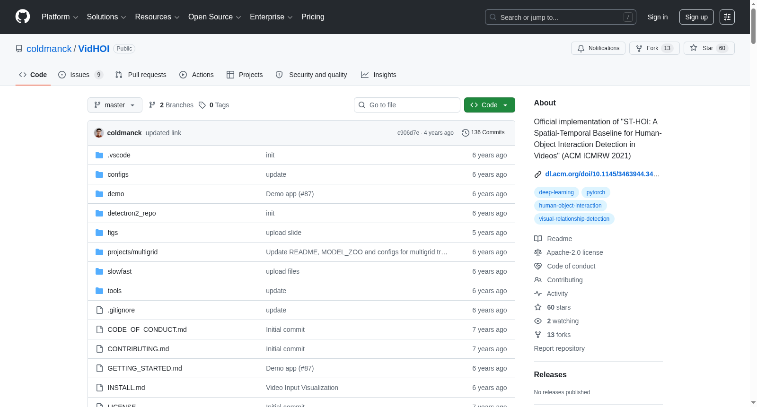The height and width of the screenshot is (407, 757).
Task: Open the master branch selector dropdown
Action: pos(115,105)
